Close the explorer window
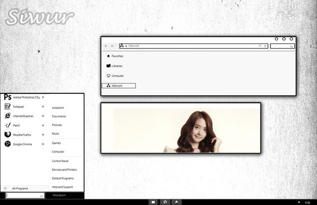The height and width of the screenshot is (205, 317). (292, 39)
